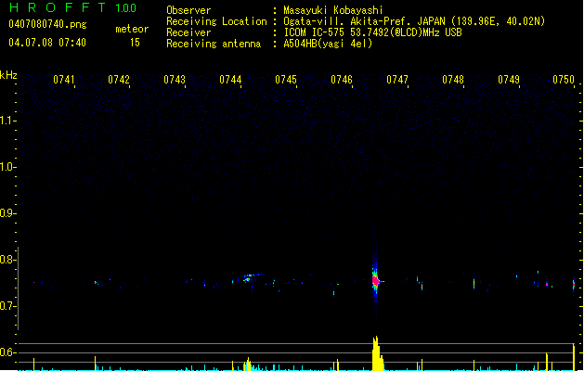Select the 0407080740.png file name
The height and width of the screenshot is (371, 584).
tap(36, 24)
